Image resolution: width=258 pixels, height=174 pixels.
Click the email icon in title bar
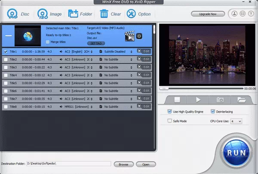242,14
